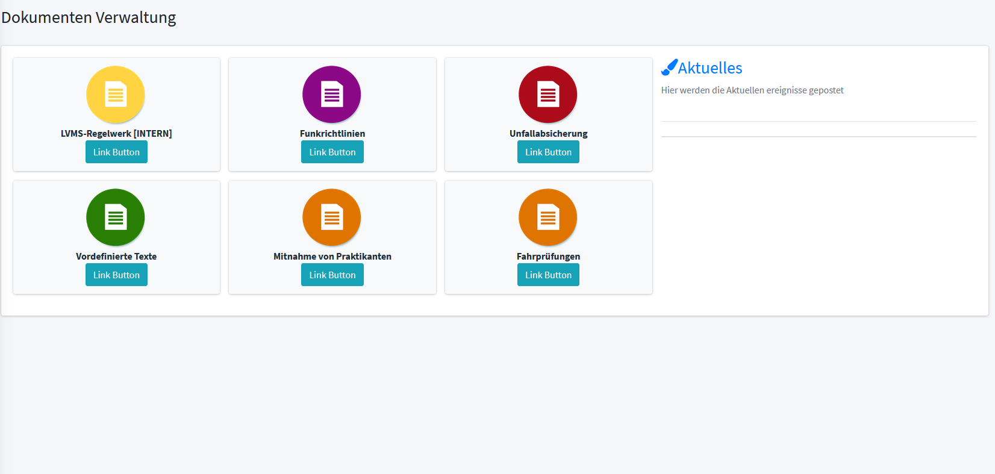Open the Link Button under Fahrprüfungen
The height and width of the screenshot is (474, 995).
coord(548,275)
